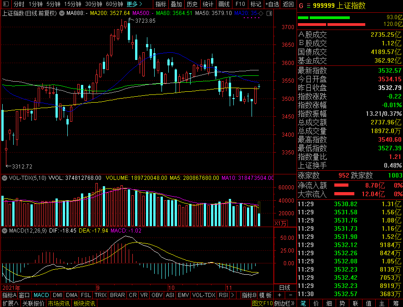Switch to the 15分钟 timeframe tab

(72, 4)
